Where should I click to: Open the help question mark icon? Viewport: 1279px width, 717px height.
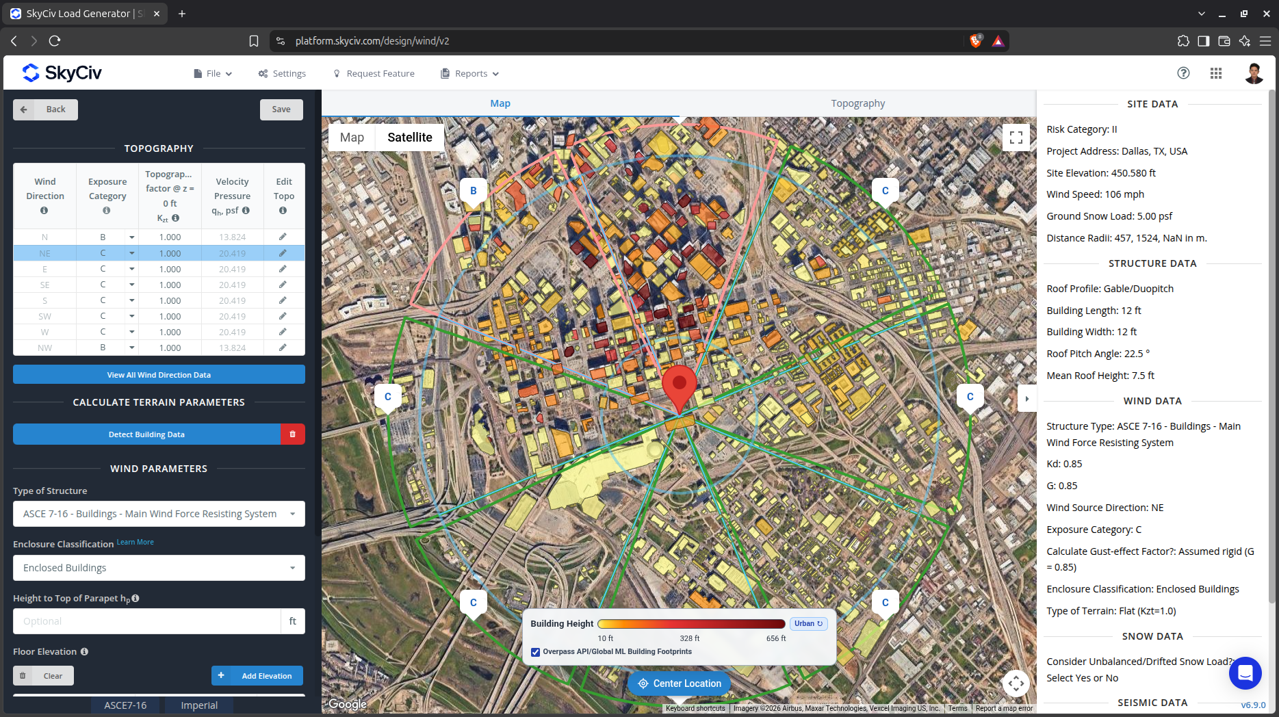tap(1183, 73)
